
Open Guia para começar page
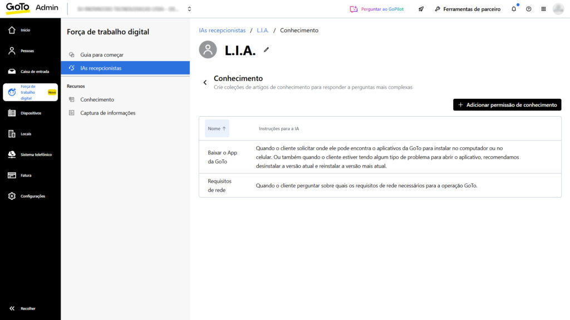102,55
